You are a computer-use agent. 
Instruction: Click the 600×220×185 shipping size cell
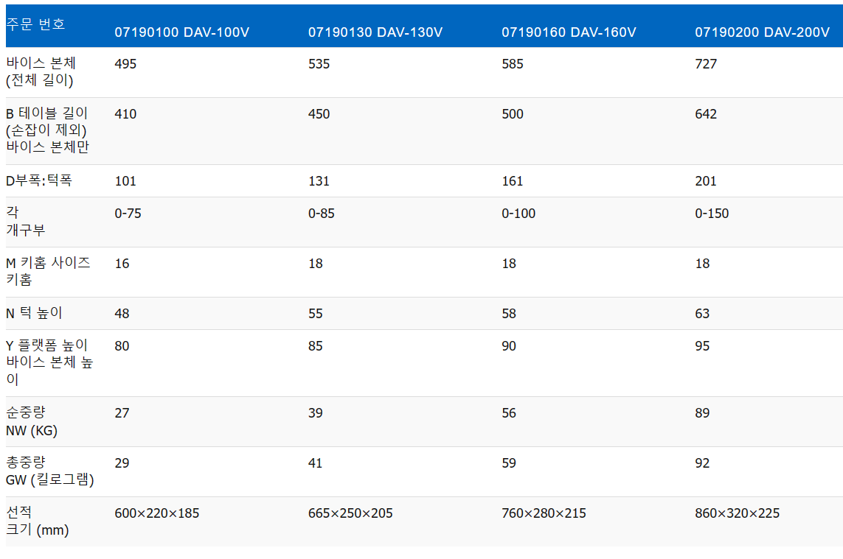(157, 513)
